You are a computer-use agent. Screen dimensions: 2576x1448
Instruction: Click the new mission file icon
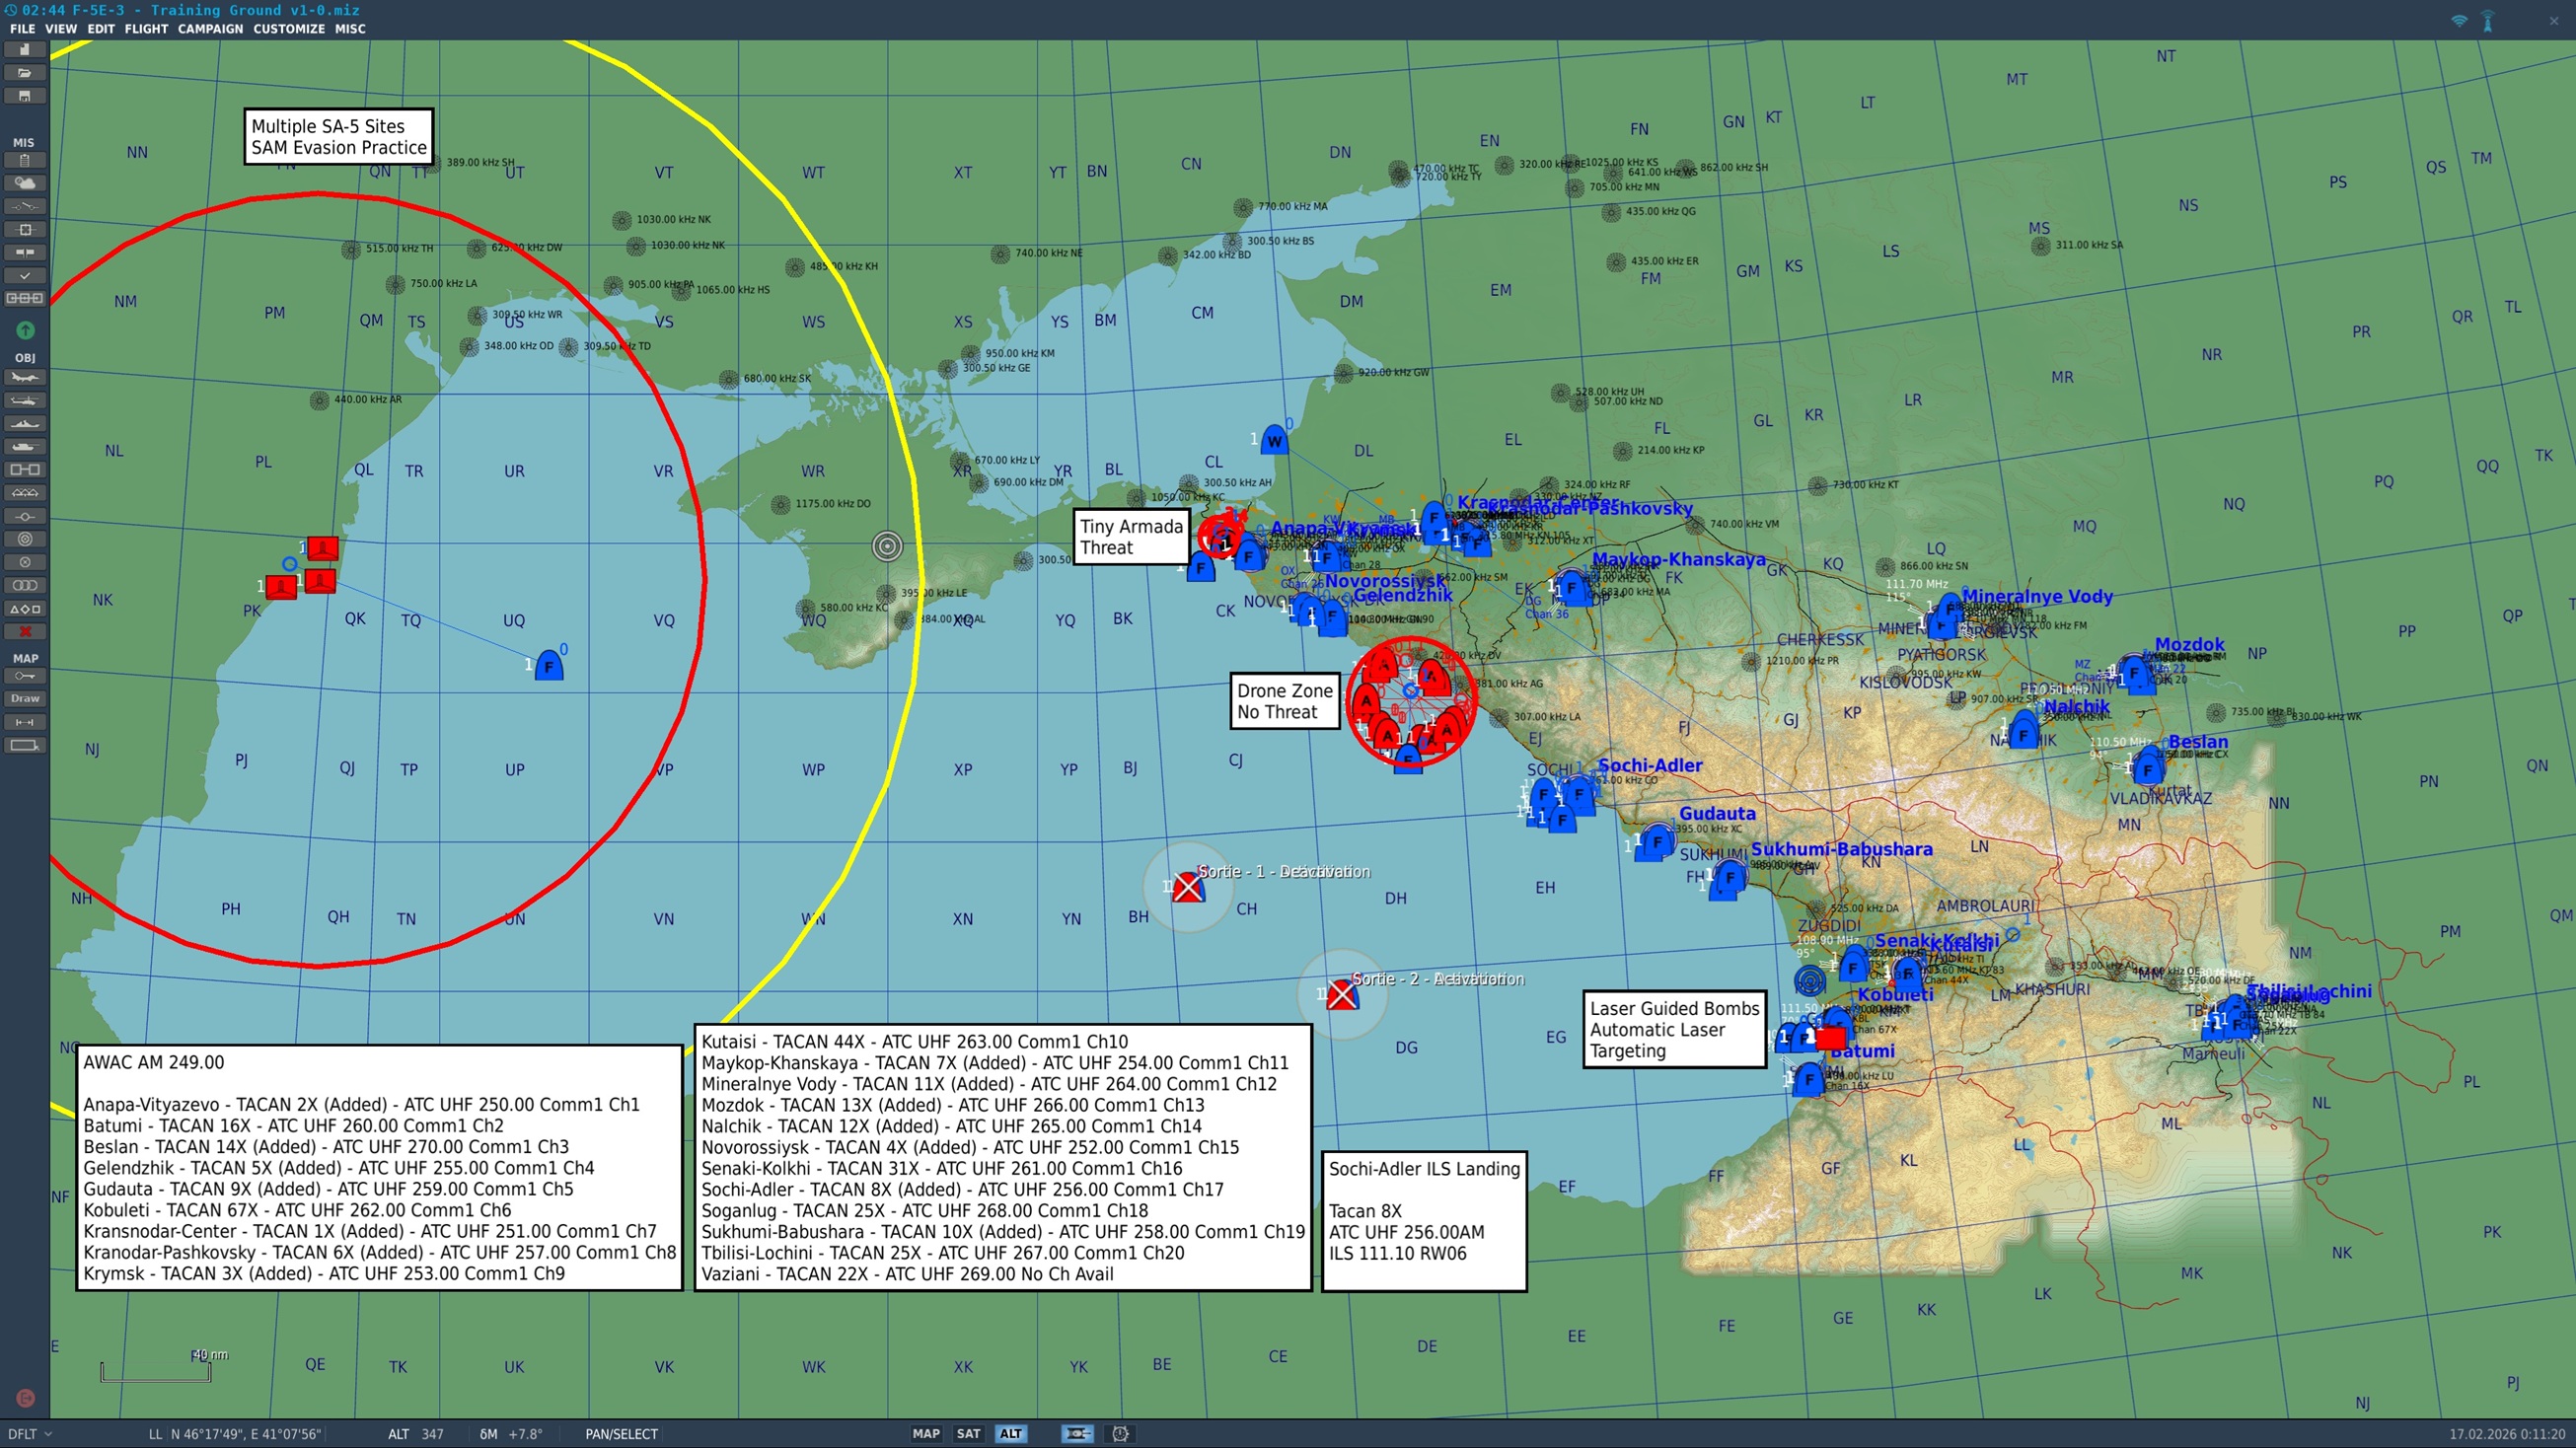click(25, 50)
